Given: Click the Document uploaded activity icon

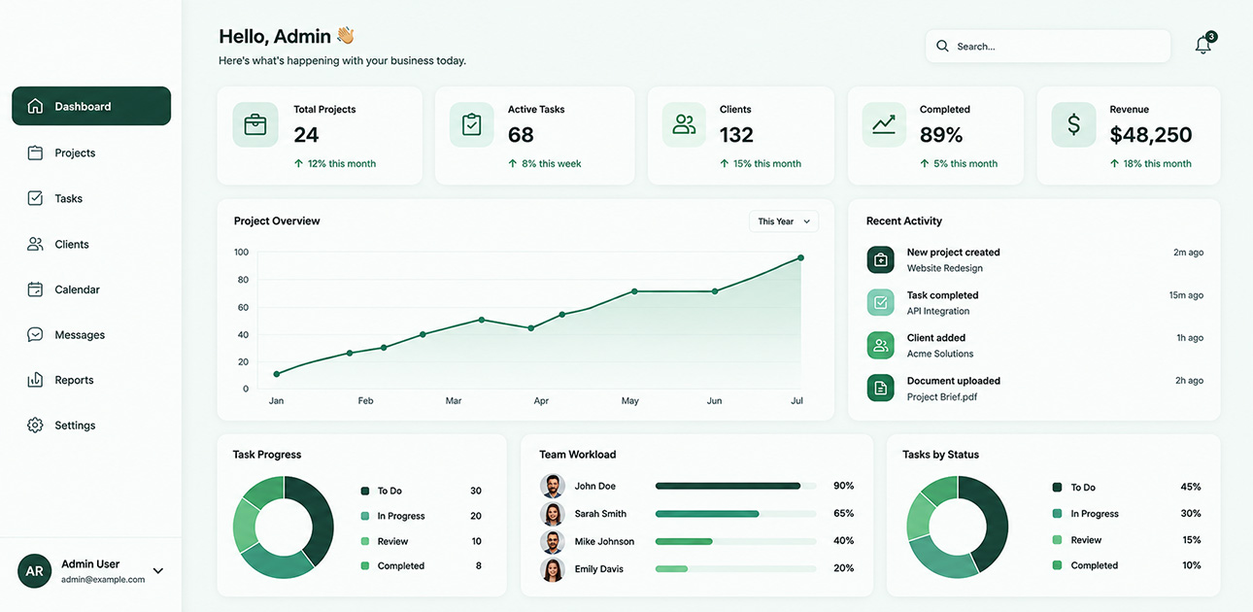Looking at the screenshot, I should point(880,388).
